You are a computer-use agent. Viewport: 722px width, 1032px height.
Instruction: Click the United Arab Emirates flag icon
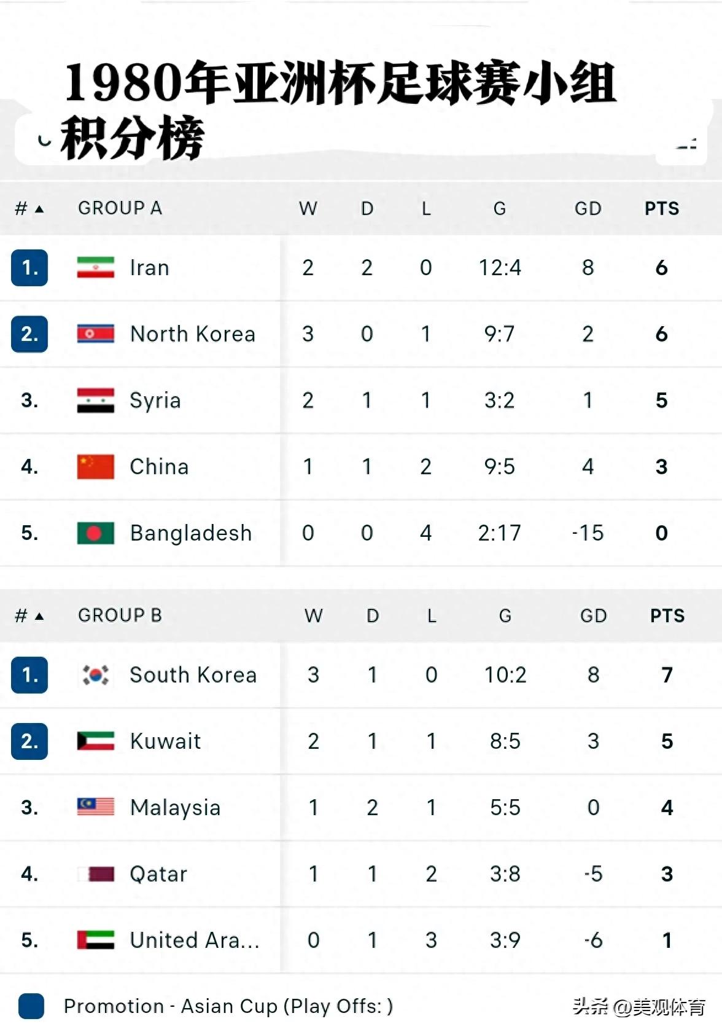pos(96,940)
